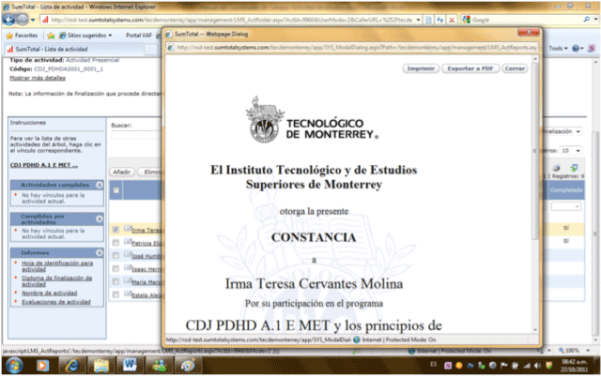
Task: Click the Add to Favorites bar star icon
Action: coord(51,36)
